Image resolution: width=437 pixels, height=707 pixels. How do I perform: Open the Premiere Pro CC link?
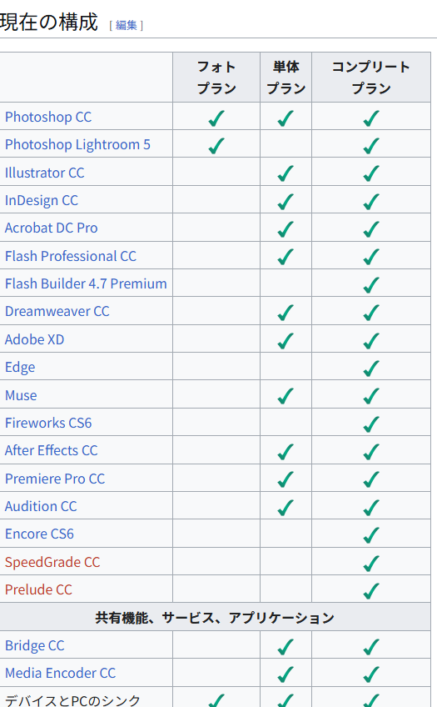click(x=55, y=479)
